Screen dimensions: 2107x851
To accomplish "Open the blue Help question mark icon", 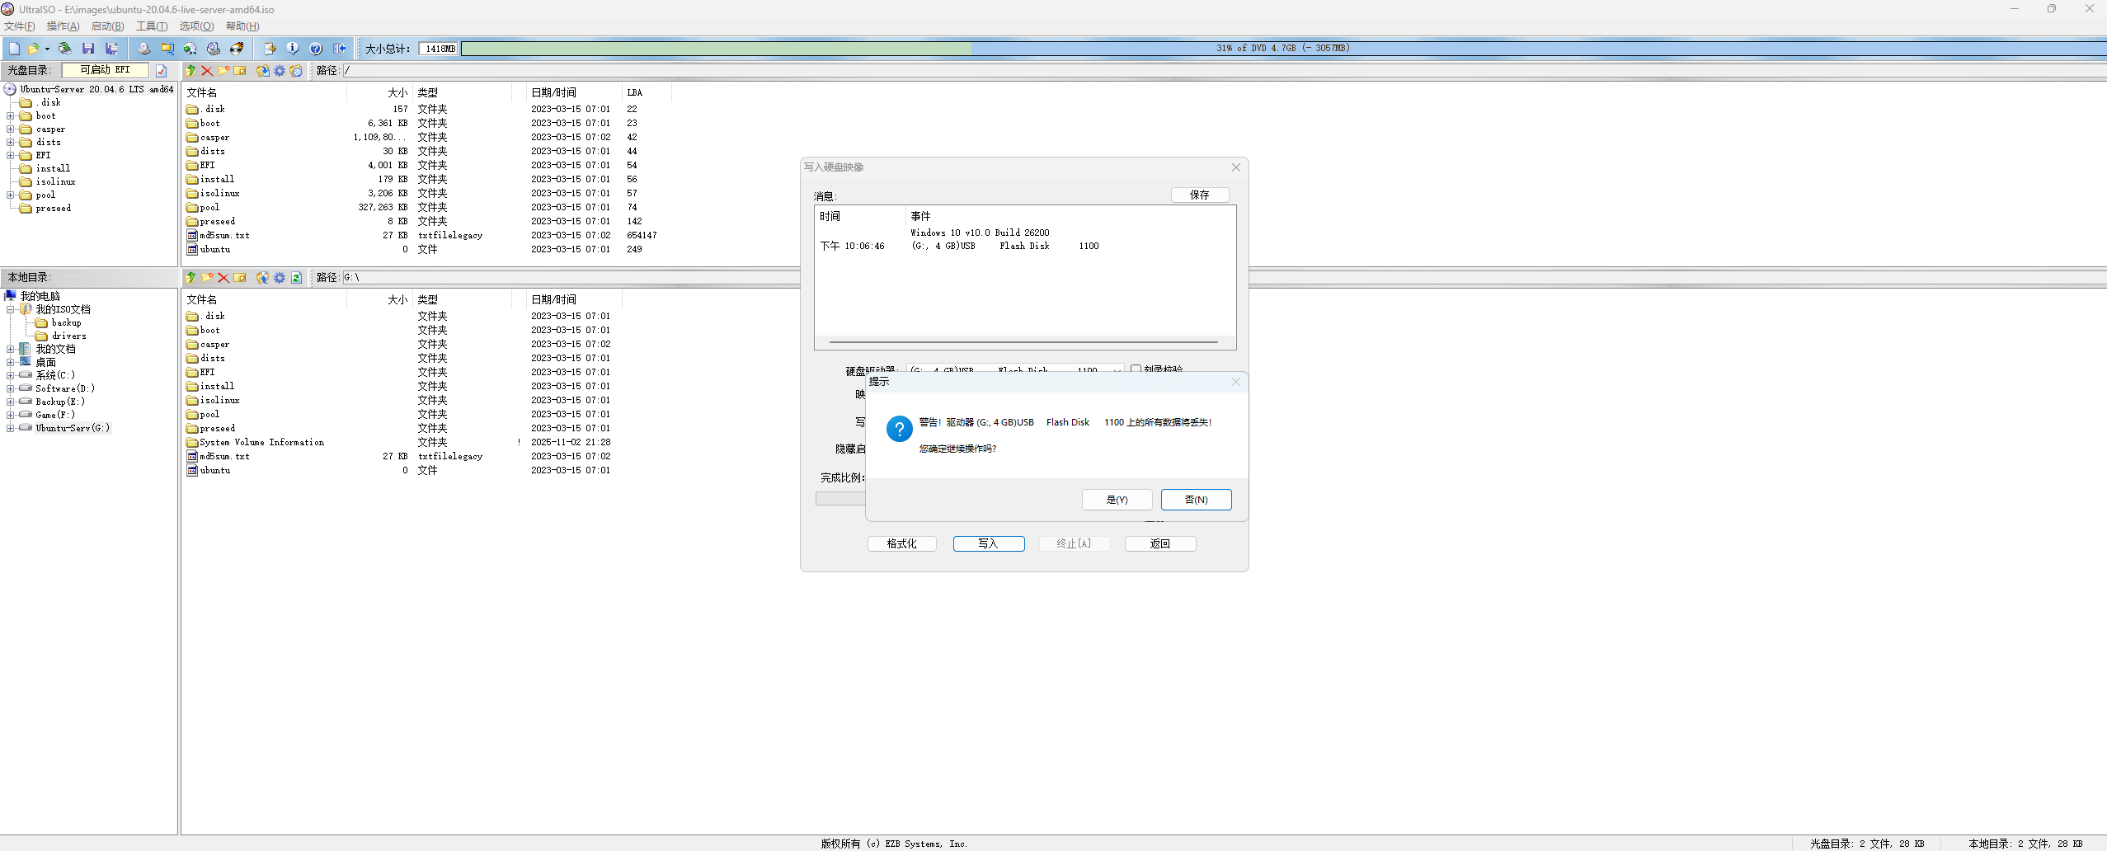I will tap(316, 49).
